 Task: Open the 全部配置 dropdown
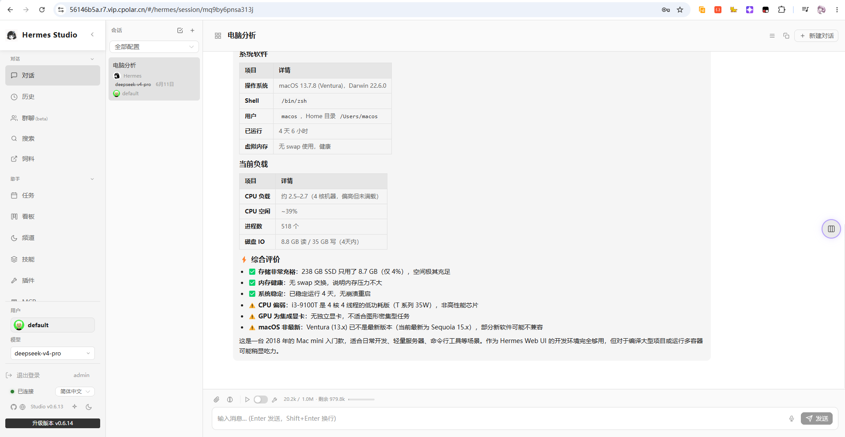[154, 47]
